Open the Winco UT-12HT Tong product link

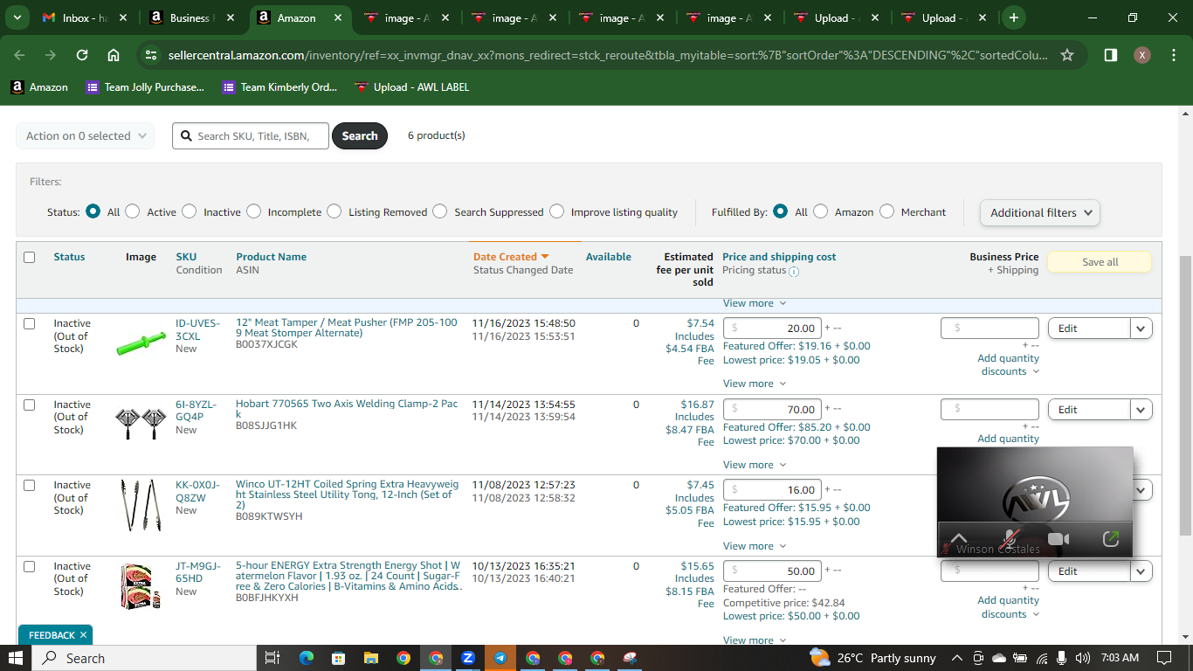347,495
